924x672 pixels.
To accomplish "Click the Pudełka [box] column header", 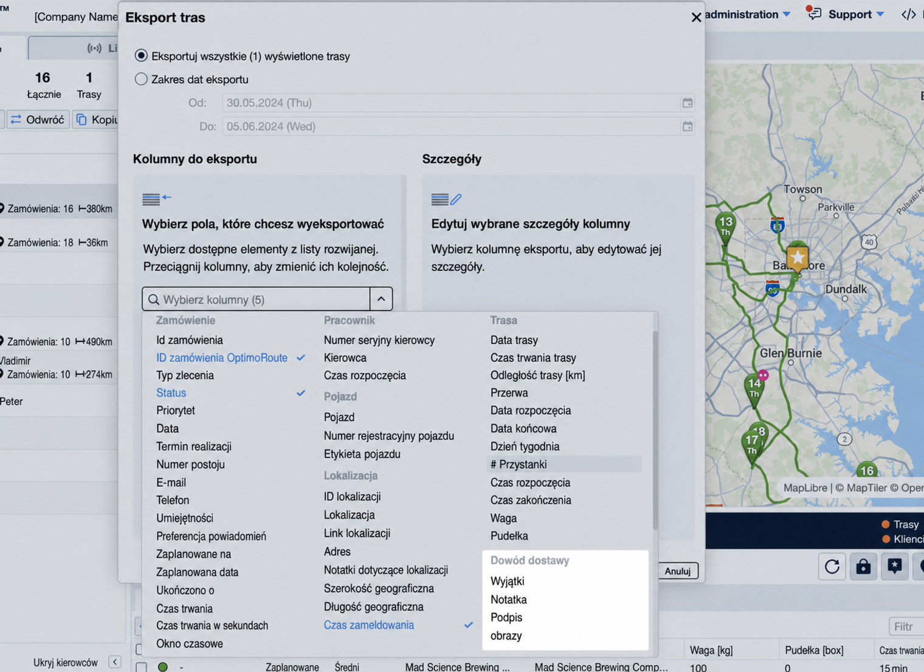I will [x=814, y=650].
